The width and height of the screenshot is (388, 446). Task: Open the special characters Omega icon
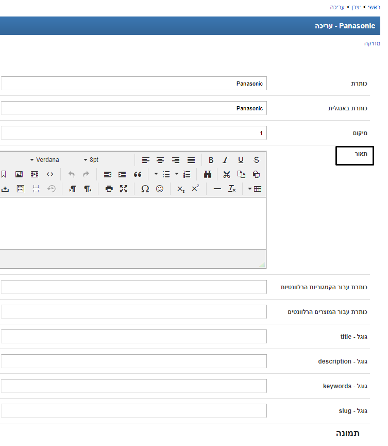[x=145, y=189]
